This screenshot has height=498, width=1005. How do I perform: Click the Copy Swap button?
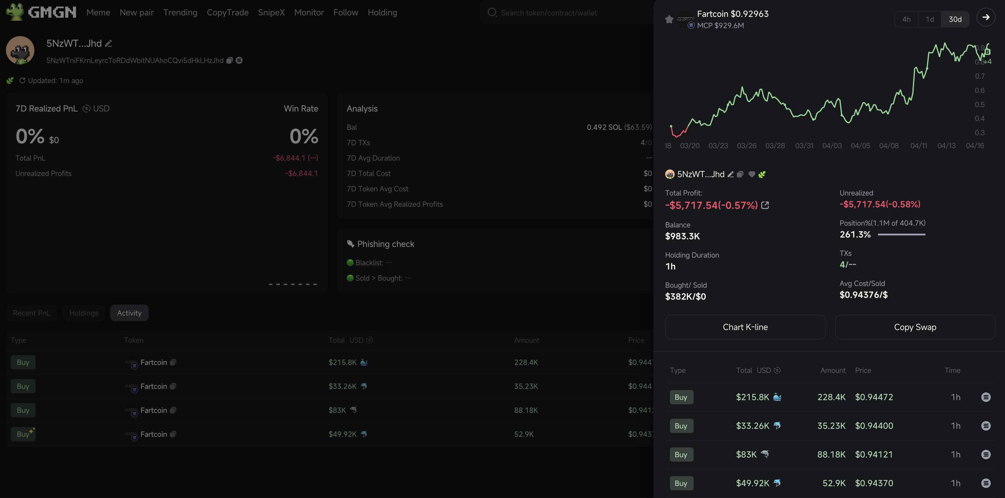[x=915, y=327]
